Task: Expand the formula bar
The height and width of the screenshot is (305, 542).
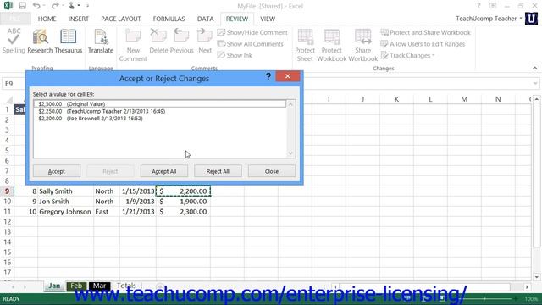Action: (535, 83)
